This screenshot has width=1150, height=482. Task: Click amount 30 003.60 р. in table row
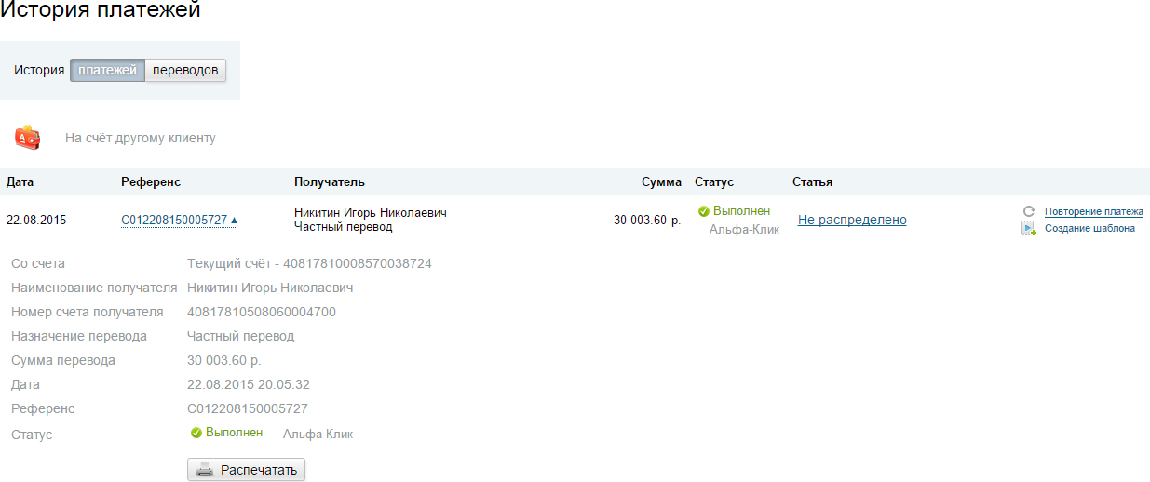647,221
